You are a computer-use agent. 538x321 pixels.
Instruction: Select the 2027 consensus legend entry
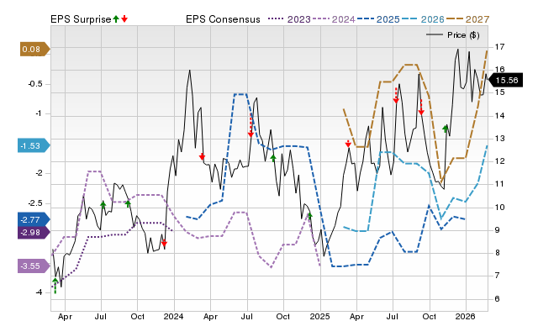point(467,19)
